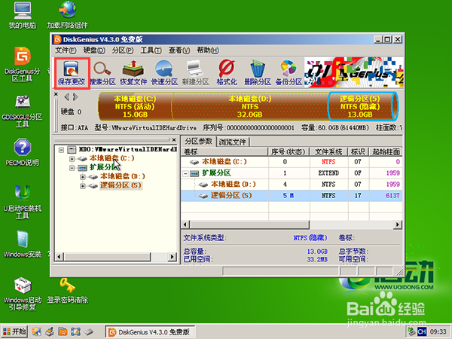This screenshot has width=452, height=339.
Task: Collapse 扩展分区 node in the tree
Action: point(72,167)
